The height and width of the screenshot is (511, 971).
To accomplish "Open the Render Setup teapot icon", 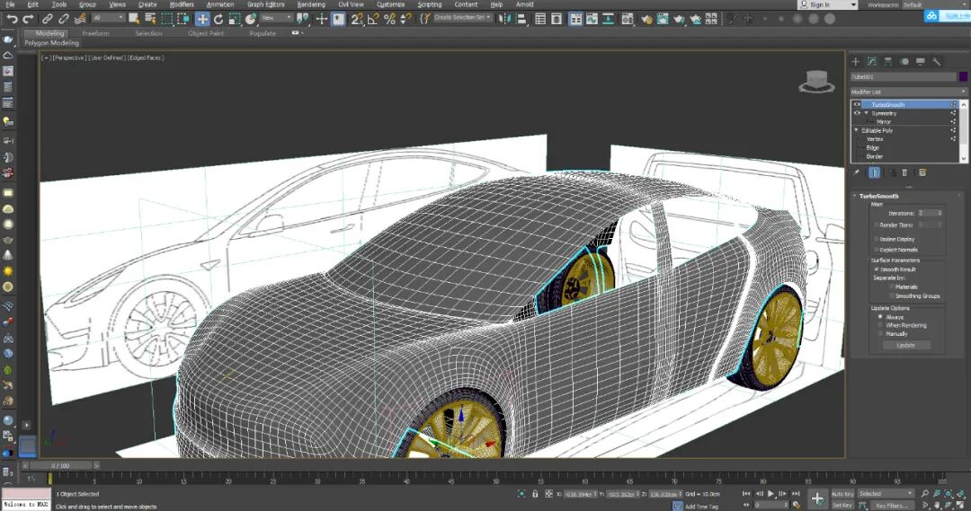I will 648,18.
